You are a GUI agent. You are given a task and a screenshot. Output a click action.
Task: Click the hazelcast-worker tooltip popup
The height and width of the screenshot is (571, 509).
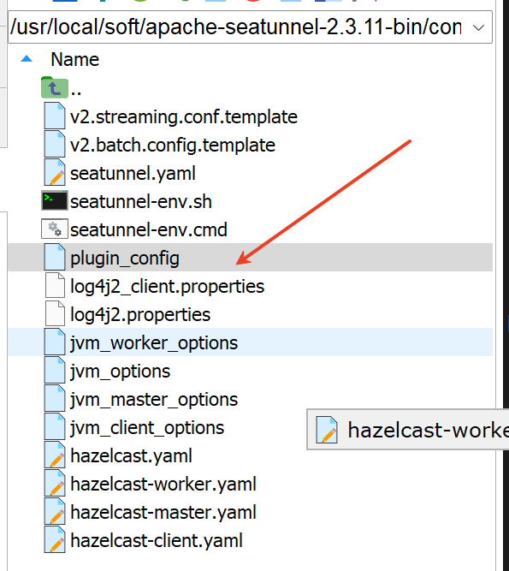point(408,430)
